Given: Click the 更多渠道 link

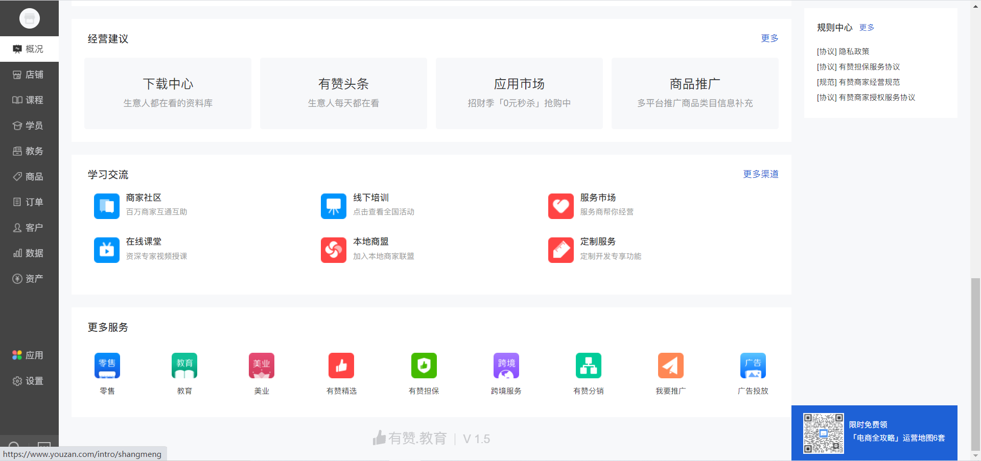Looking at the screenshot, I should (x=761, y=174).
